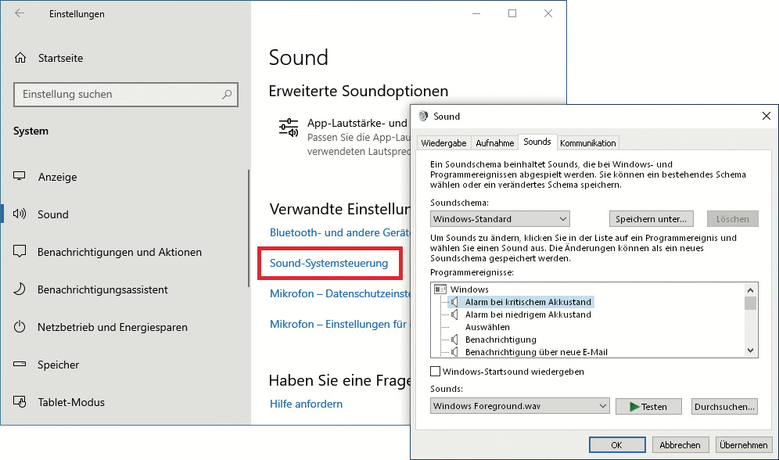This screenshot has width=779, height=460.
Task: Open the Soundschema Windows-Standard dropdown
Action: [x=500, y=219]
